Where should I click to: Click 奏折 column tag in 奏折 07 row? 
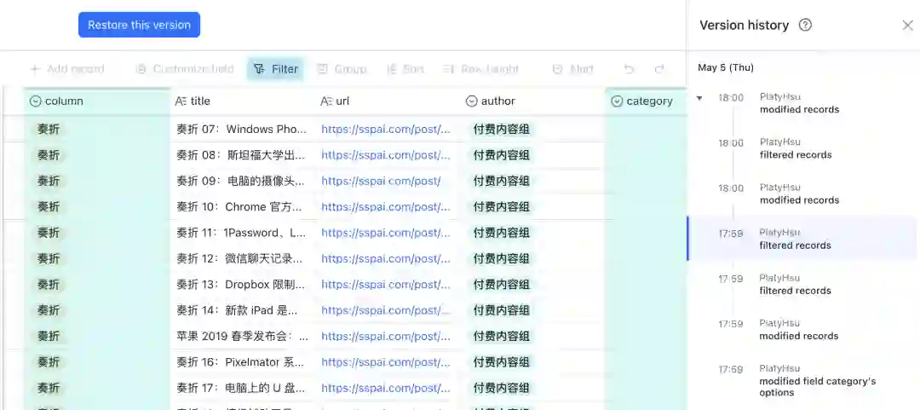tap(49, 130)
